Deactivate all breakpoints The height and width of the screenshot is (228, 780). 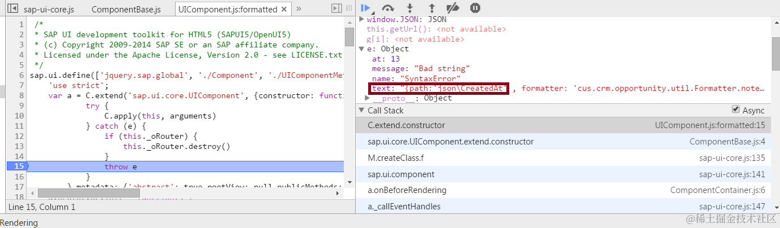(x=453, y=8)
